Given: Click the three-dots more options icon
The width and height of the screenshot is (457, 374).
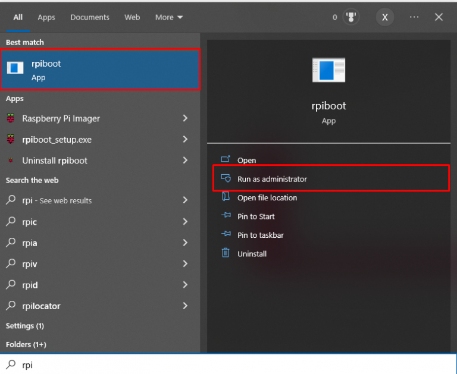Looking at the screenshot, I should click(414, 17).
